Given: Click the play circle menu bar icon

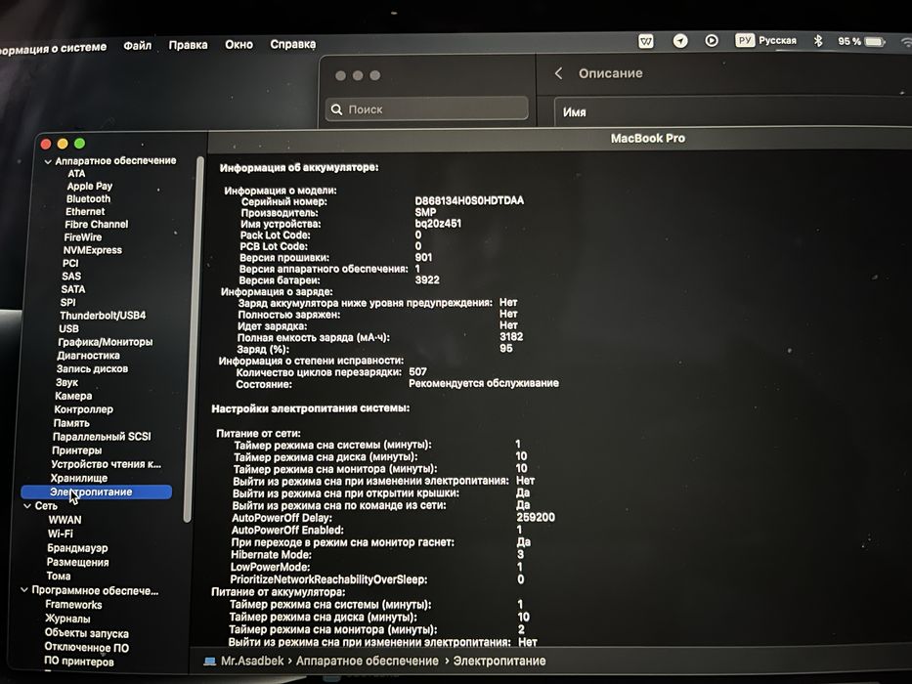Looking at the screenshot, I should (711, 41).
